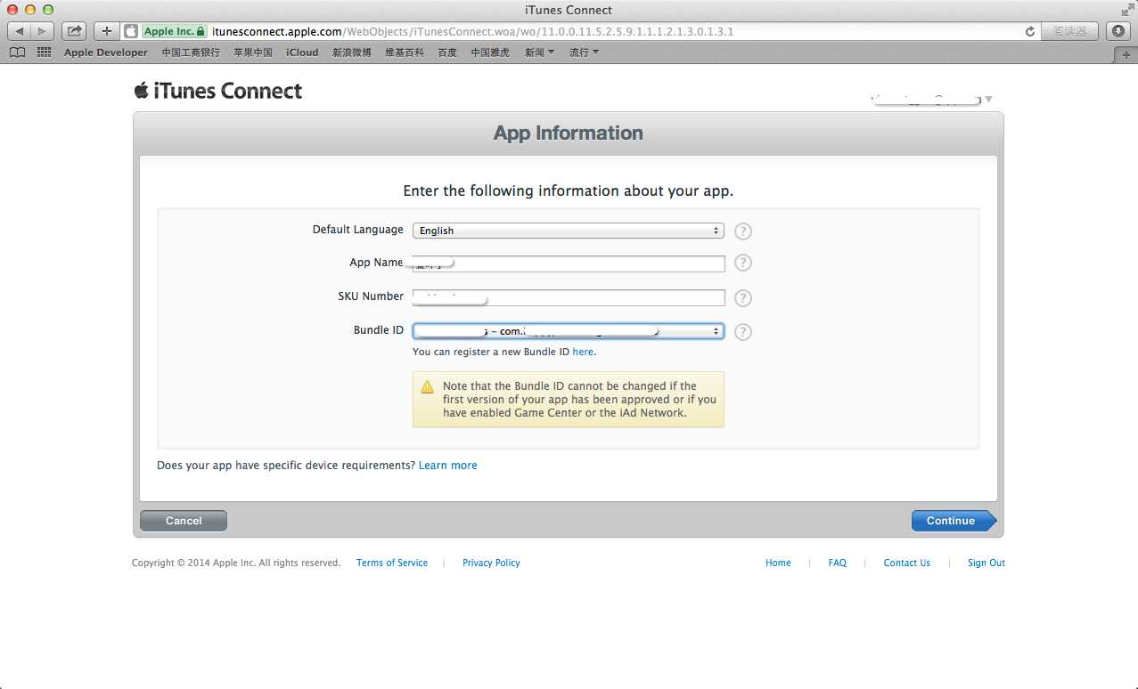Open the 流行 bookmarks folder

click(584, 53)
